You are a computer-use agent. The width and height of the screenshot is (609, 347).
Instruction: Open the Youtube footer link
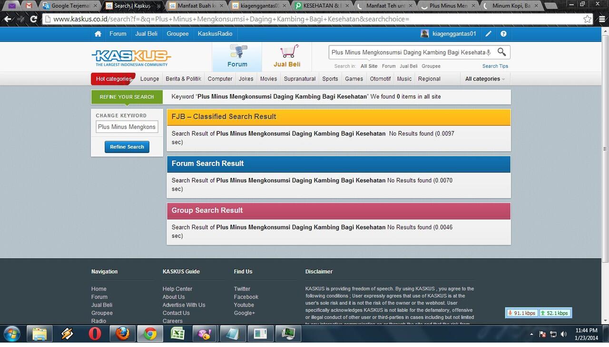coord(244,305)
